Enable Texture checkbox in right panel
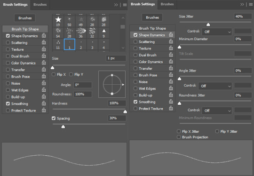 (135, 48)
